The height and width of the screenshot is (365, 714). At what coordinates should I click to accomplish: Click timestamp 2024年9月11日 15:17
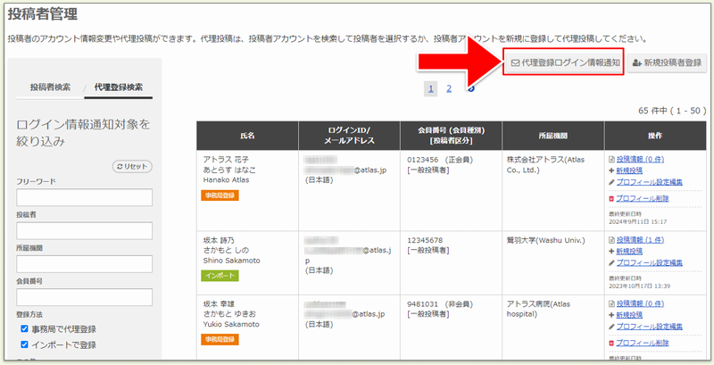pos(638,221)
